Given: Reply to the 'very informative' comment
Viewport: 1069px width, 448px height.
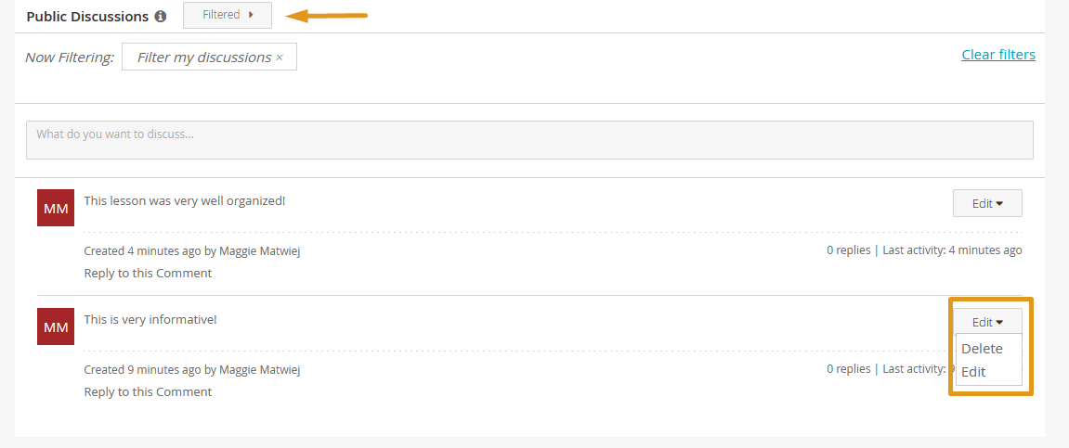Looking at the screenshot, I should pyautogui.click(x=148, y=391).
